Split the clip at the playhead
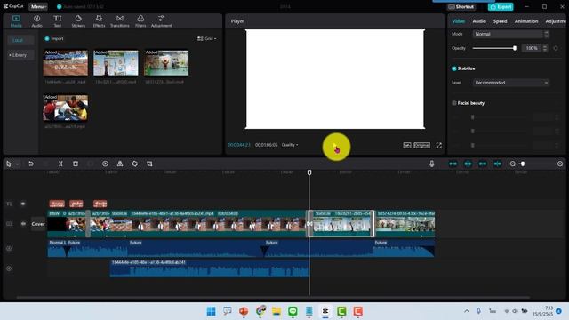The width and height of the screenshot is (569, 320). [60, 164]
